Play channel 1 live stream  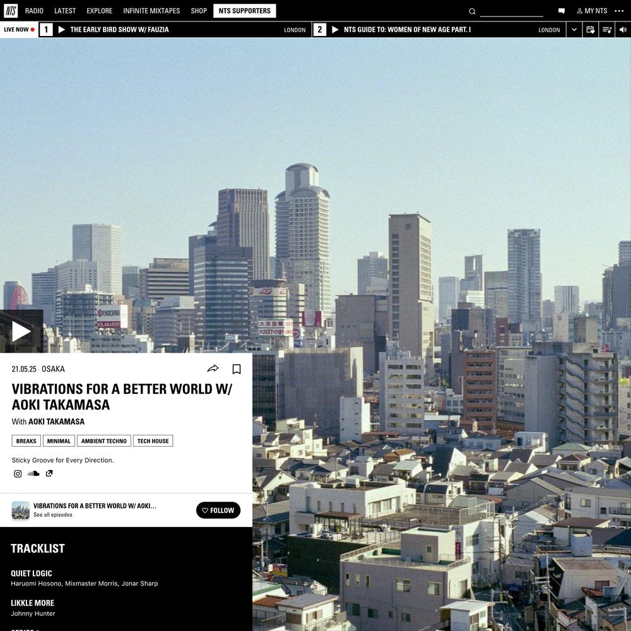62,30
